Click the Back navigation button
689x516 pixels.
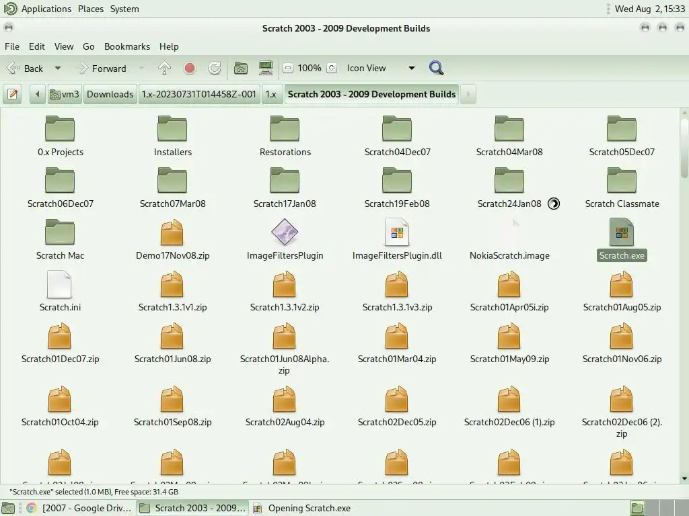click(x=25, y=69)
